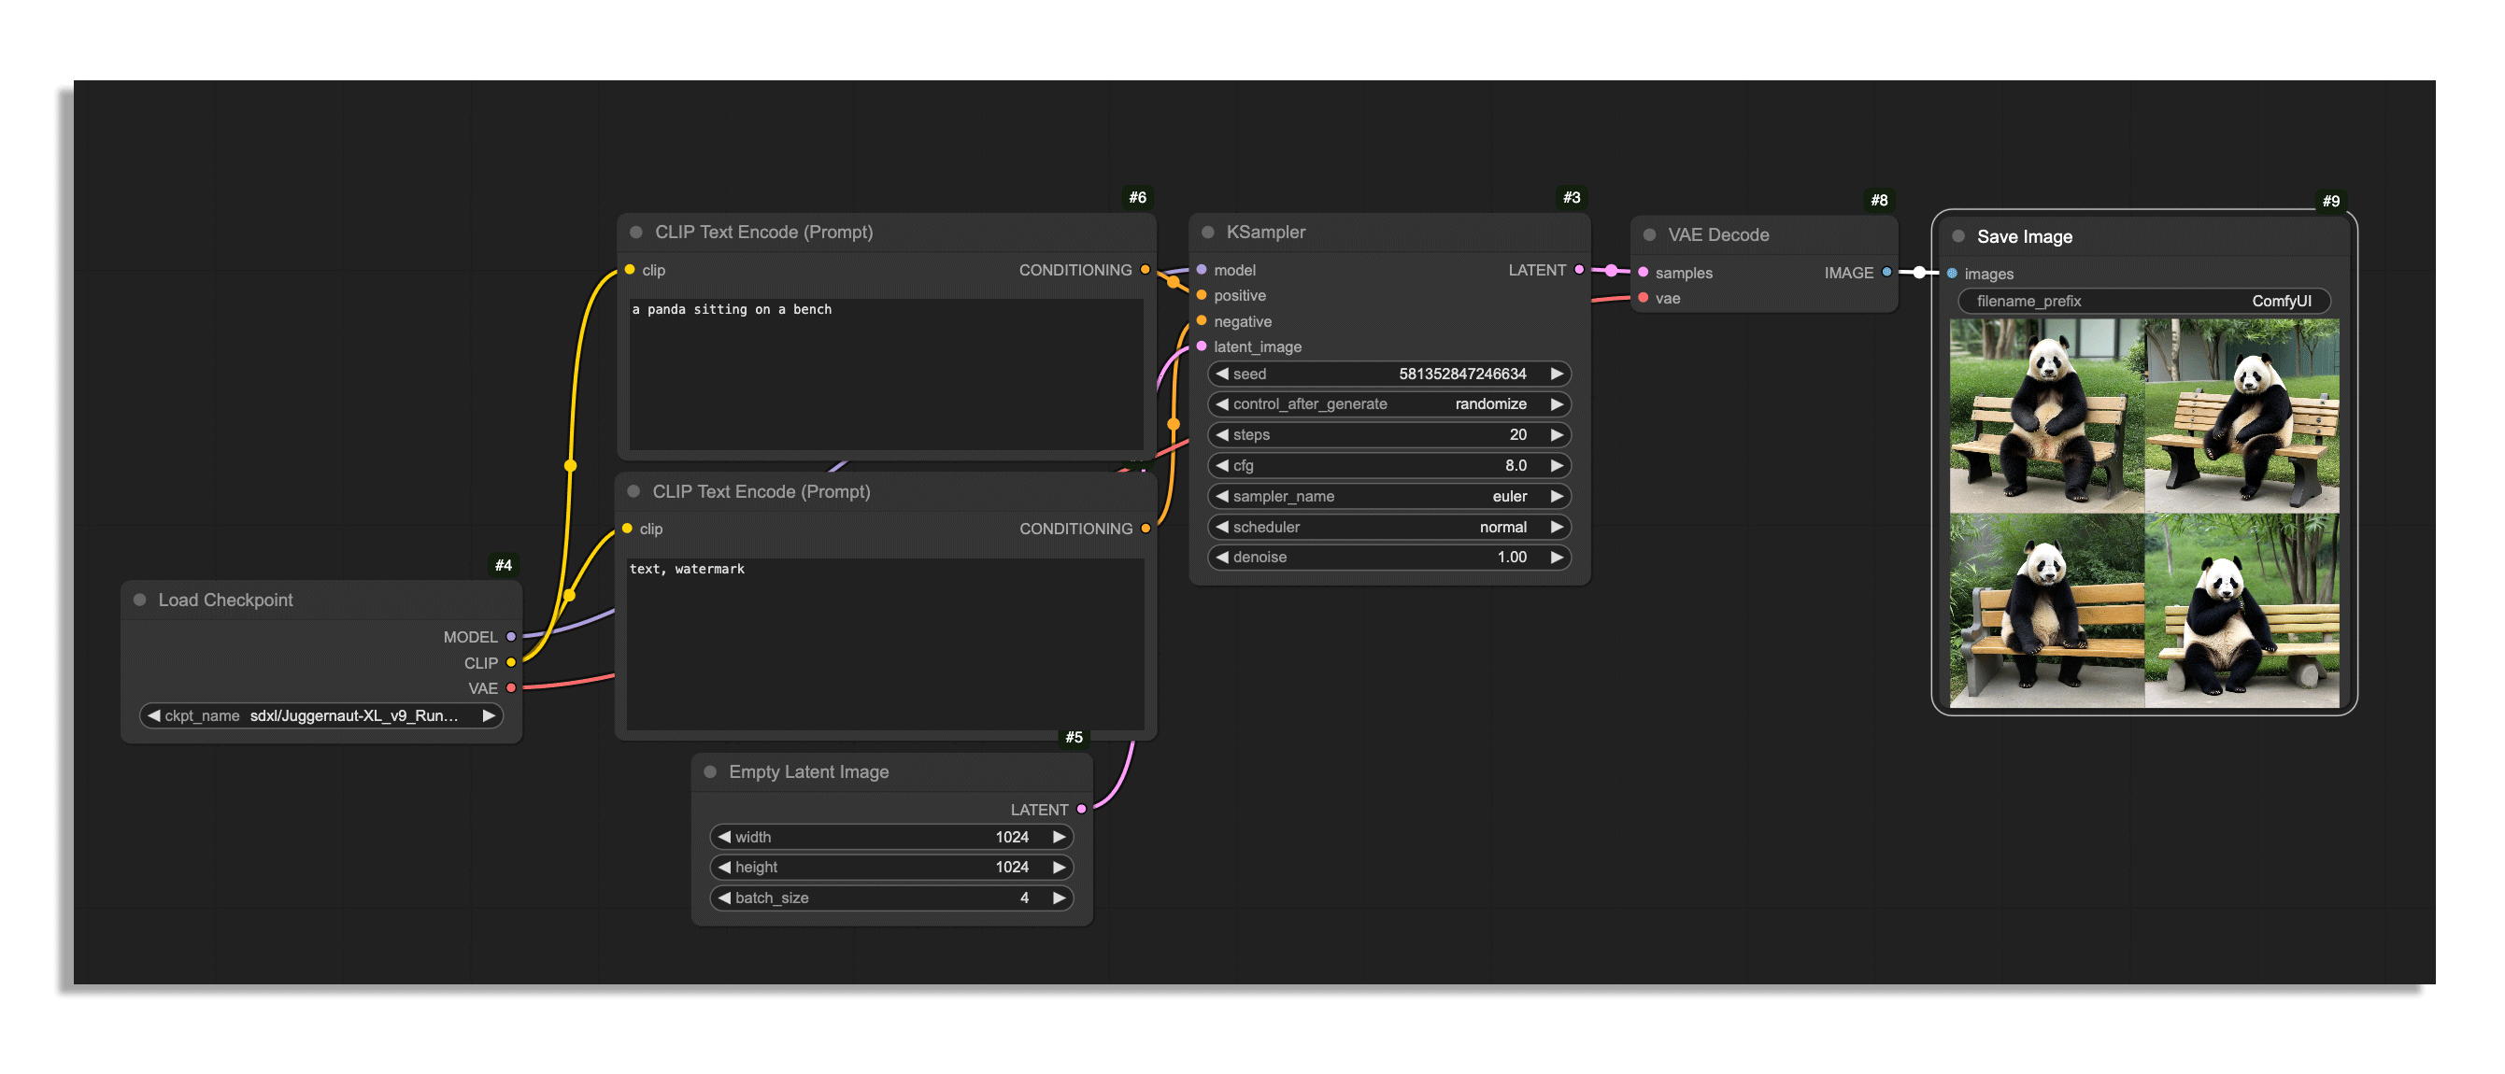Image resolution: width=2505 pixels, height=1074 pixels.
Task: Open the scheduler normal dropdown
Action: click(x=1388, y=527)
